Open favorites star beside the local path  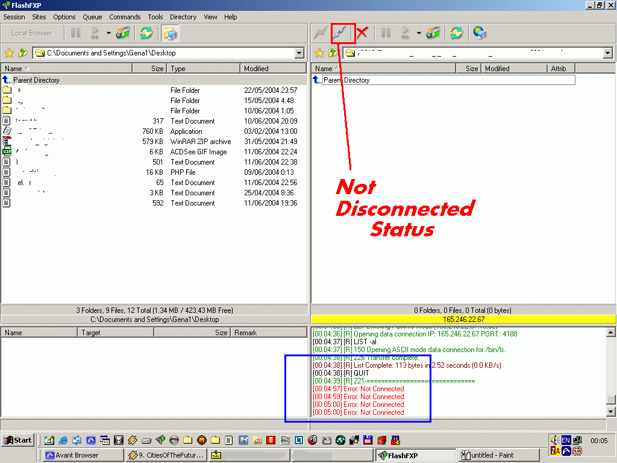pyautogui.click(x=9, y=53)
